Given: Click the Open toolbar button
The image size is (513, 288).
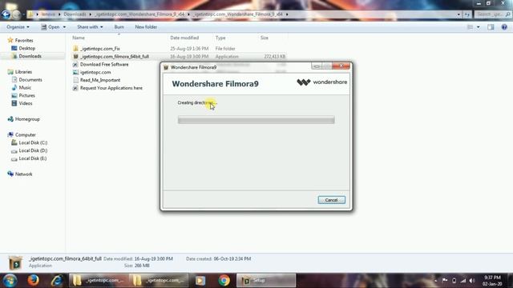Looking at the screenshot, I should [50, 26].
